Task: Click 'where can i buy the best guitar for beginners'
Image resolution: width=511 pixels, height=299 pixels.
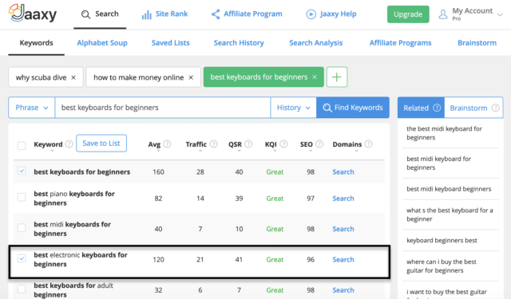Action: pyautogui.click(x=442, y=266)
